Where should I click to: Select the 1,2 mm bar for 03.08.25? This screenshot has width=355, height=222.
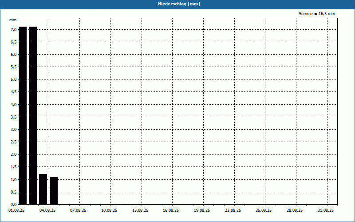coord(43,189)
